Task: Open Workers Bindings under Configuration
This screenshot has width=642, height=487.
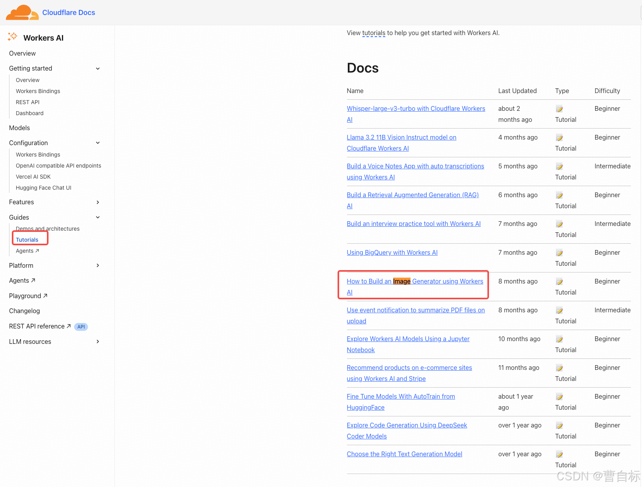Action: coord(38,155)
